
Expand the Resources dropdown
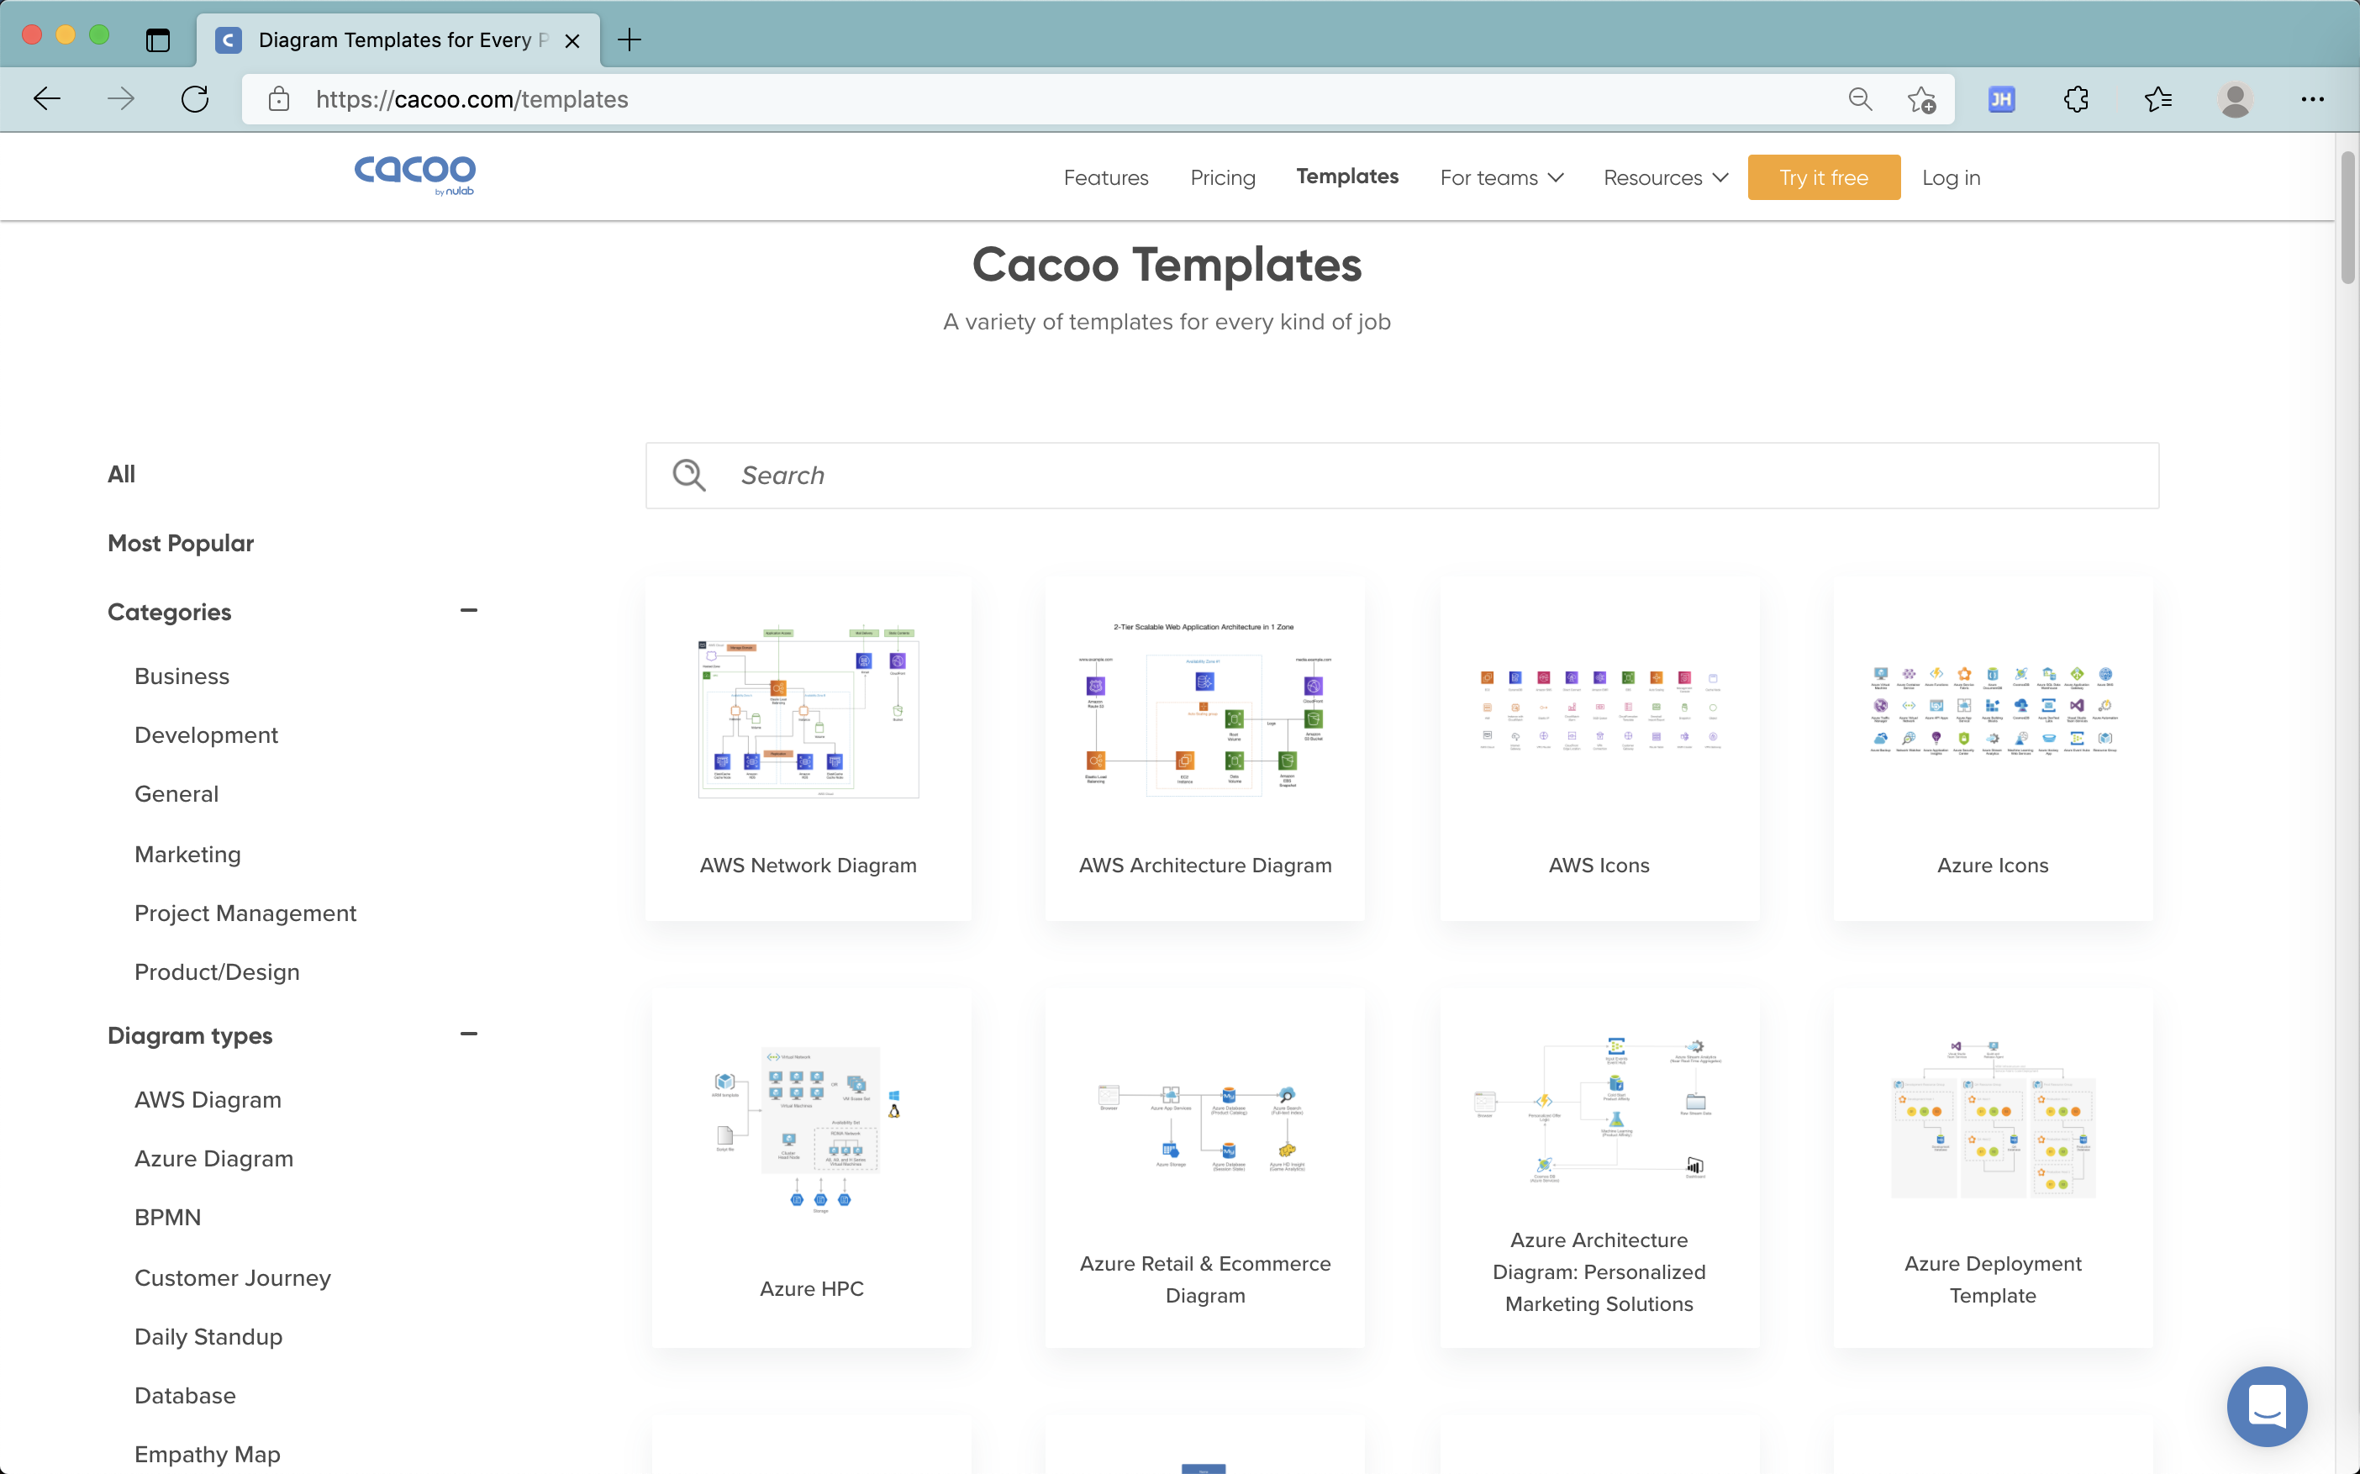(1665, 177)
